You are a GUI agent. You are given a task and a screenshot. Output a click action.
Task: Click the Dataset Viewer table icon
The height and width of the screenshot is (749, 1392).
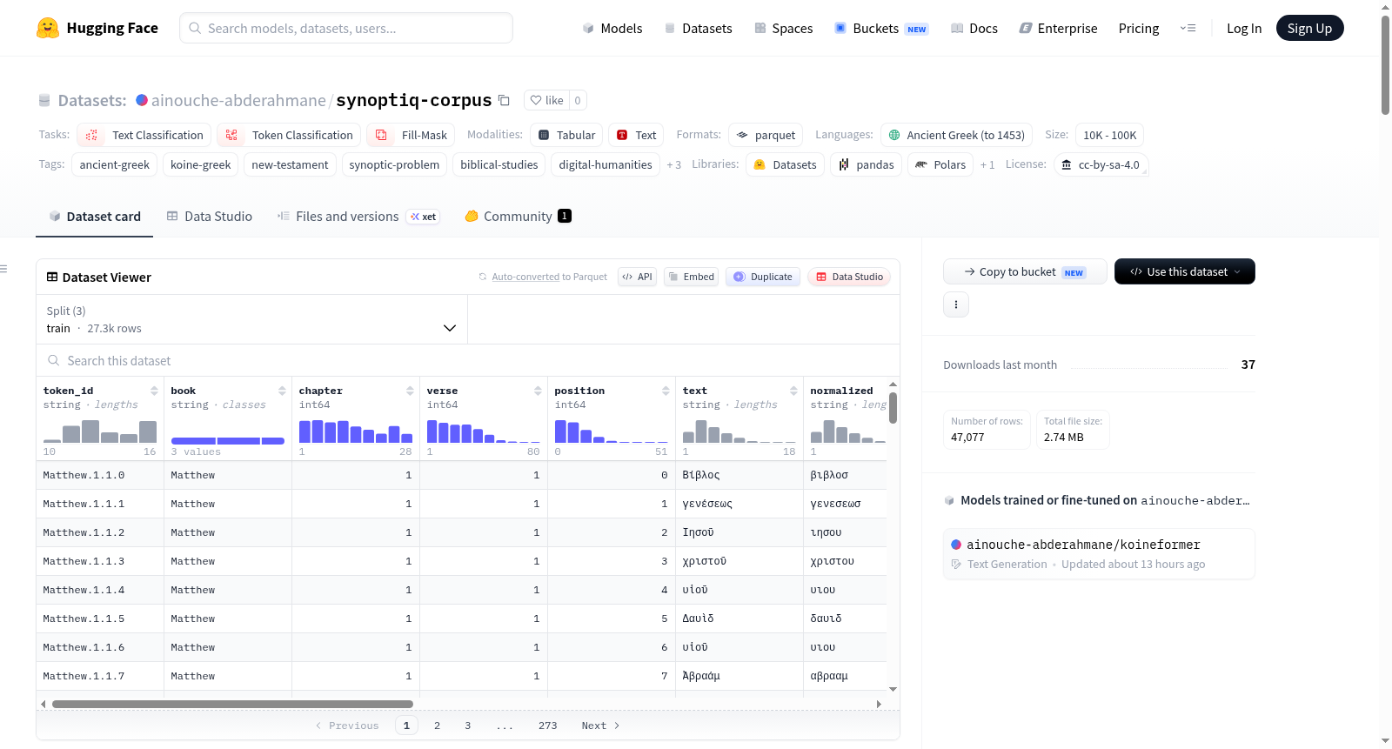pos(52,277)
